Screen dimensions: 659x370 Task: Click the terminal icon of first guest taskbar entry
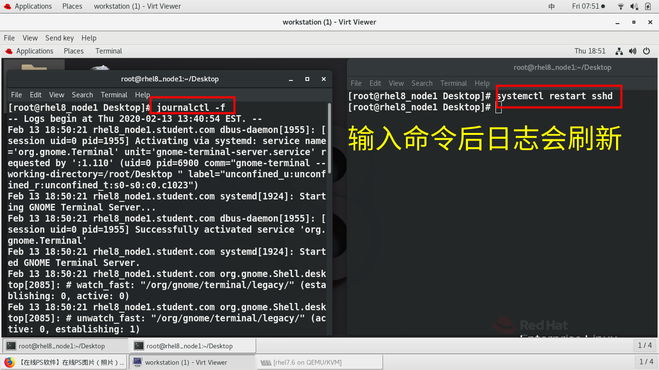11,345
